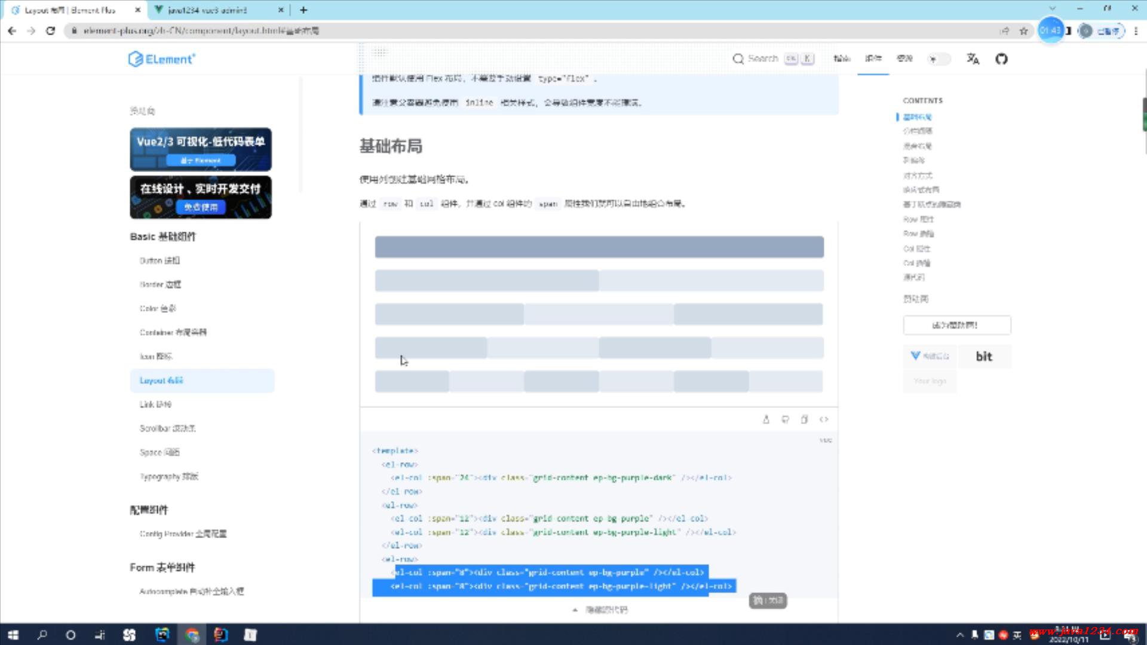Select the underlined active top navigation item
The height and width of the screenshot is (645, 1147).
tap(873, 59)
